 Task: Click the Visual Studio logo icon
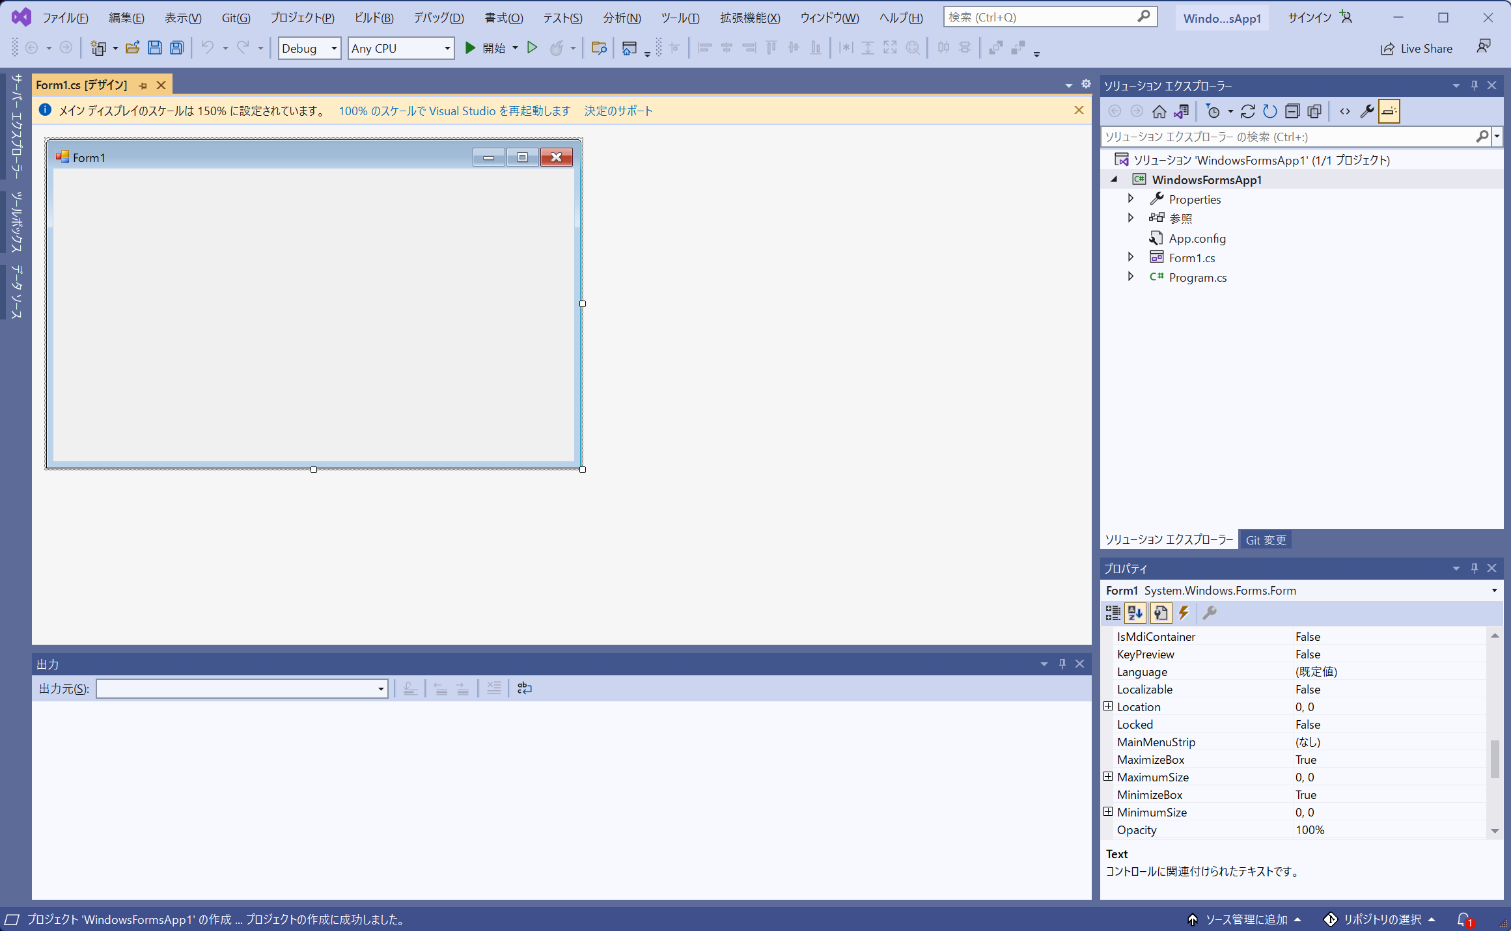point(21,18)
